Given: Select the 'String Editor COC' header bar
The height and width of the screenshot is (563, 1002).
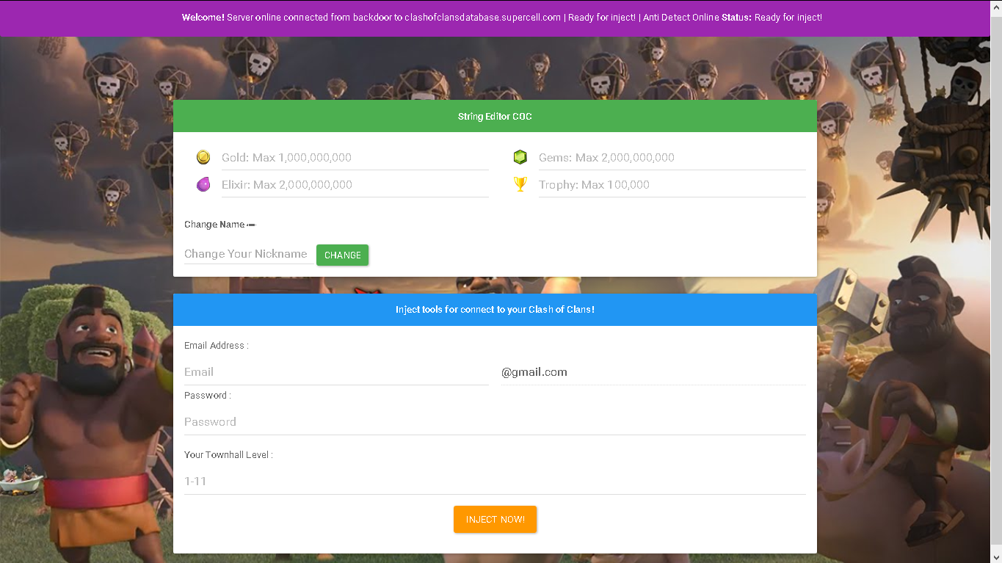Looking at the screenshot, I should (x=495, y=115).
